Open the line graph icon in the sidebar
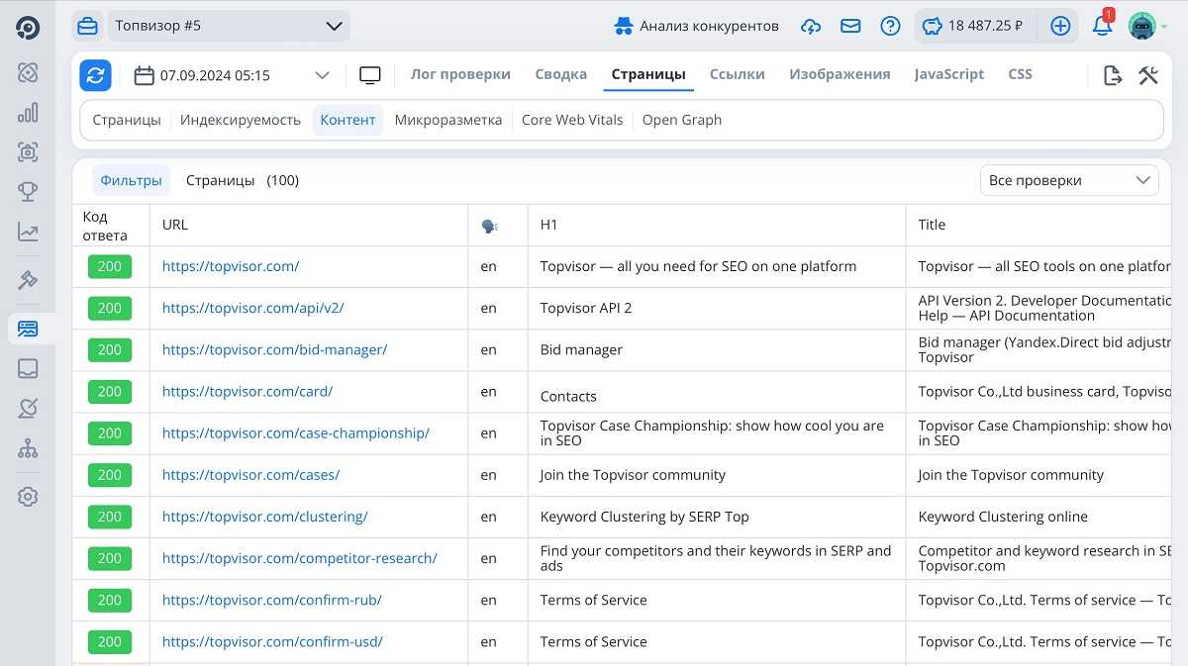 coord(28,233)
